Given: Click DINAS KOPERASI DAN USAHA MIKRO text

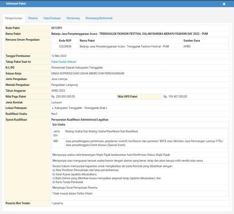Looking at the screenshot, I should click(x=88, y=74).
